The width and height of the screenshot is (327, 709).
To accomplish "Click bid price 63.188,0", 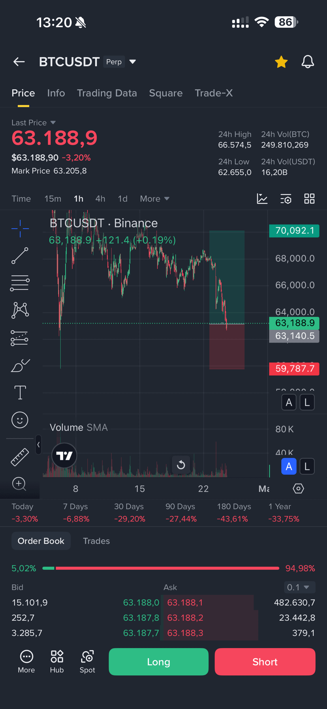I will (x=141, y=602).
